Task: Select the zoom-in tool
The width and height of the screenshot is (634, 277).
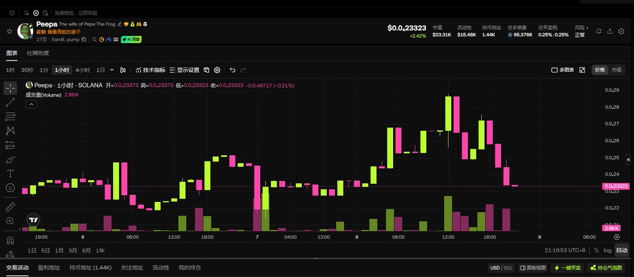Action: (10, 221)
